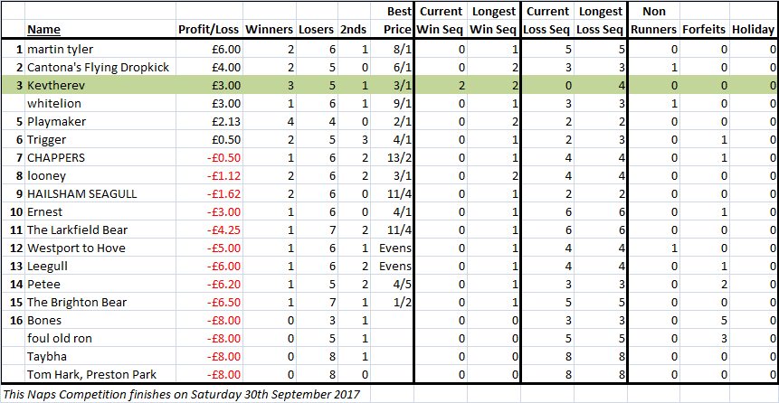Select Taybha's -£8.00 loss cell

click(x=210, y=357)
